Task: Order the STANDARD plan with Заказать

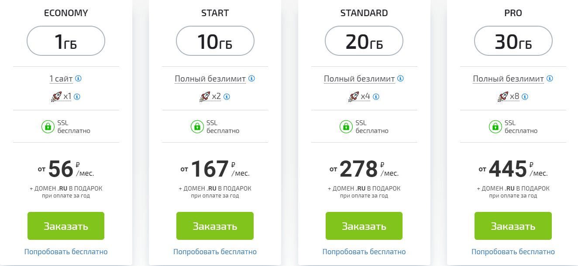Action: (364, 226)
